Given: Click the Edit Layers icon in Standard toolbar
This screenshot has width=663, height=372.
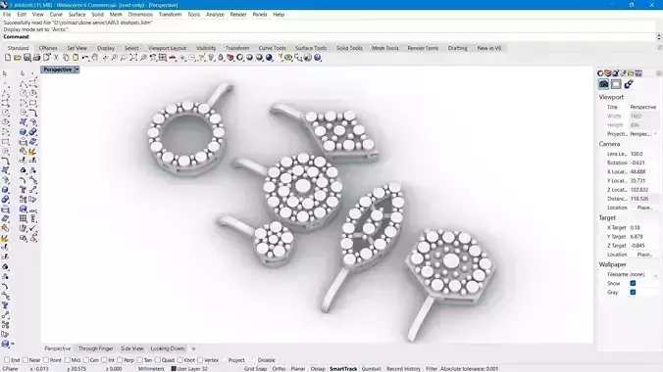Looking at the screenshot, I should click(230, 58).
